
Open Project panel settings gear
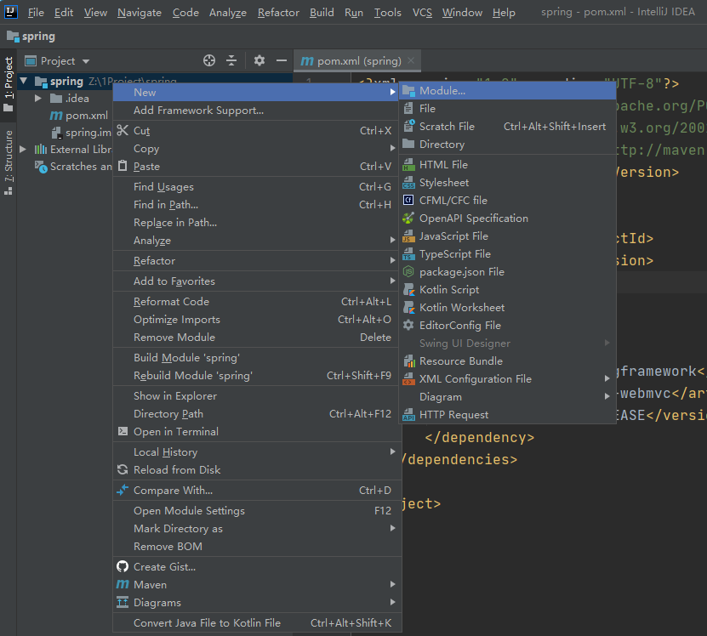tap(259, 60)
